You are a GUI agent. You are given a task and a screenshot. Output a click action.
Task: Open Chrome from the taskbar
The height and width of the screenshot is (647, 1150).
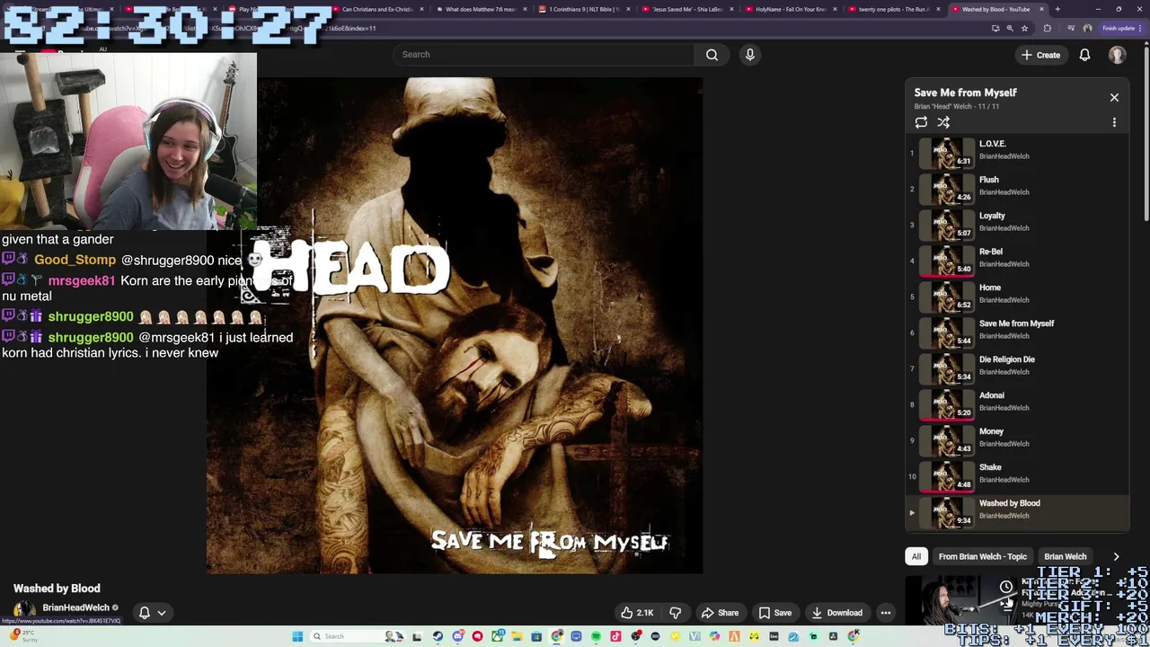[557, 636]
